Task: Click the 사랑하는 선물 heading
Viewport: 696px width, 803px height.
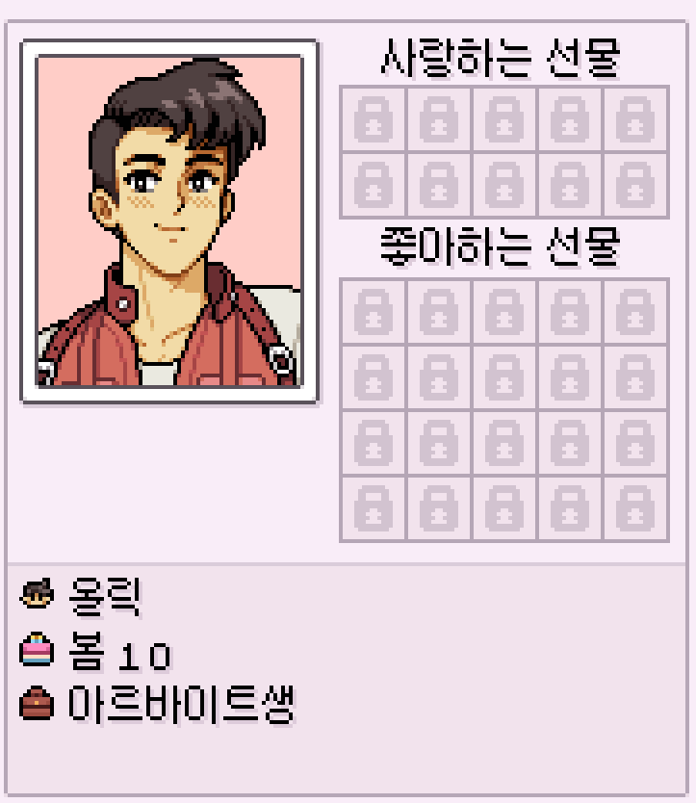Action: tap(501, 58)
